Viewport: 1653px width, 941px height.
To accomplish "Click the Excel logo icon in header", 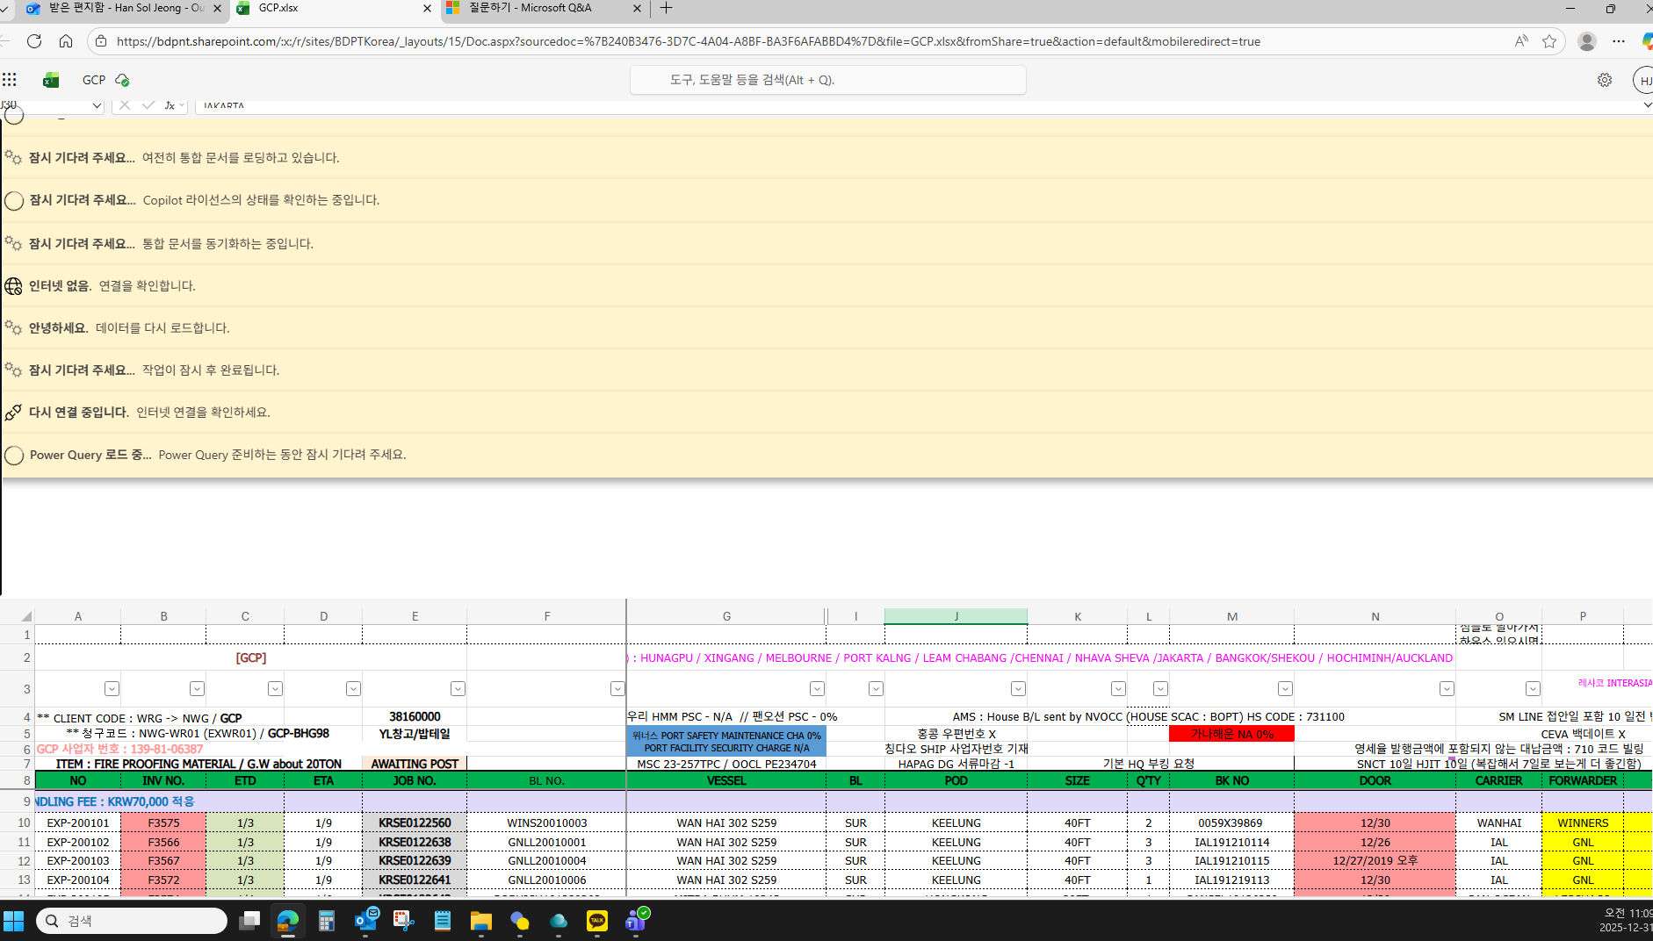I will point(51,80).
